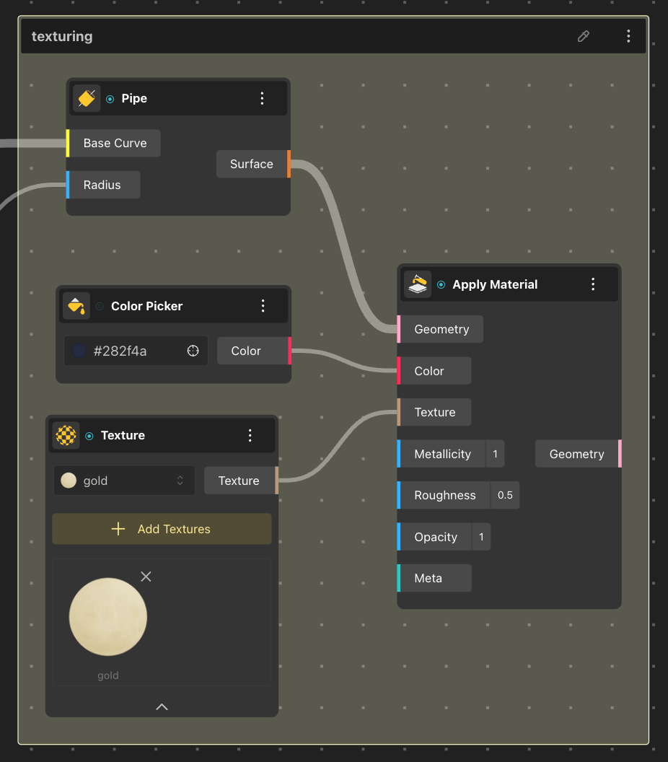
Task: Click the pencil edit icon for texturing group
Action: 584,36
